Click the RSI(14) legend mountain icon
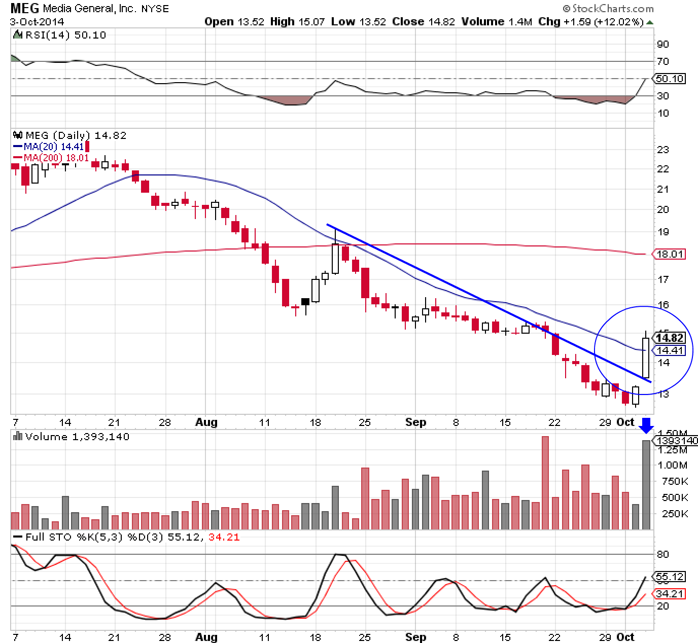This screenshot has height=643, width=698. point(18,35)
